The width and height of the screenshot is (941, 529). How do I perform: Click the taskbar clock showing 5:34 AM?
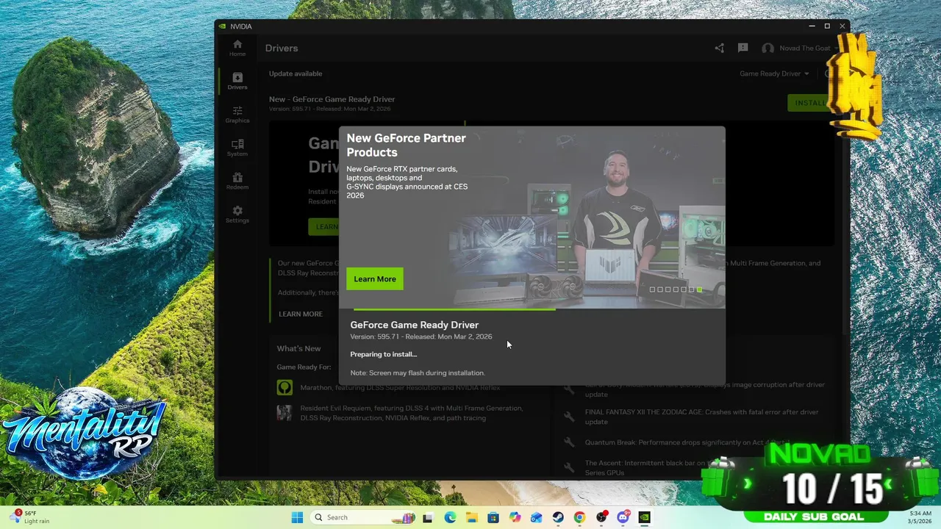click(920, 517)
